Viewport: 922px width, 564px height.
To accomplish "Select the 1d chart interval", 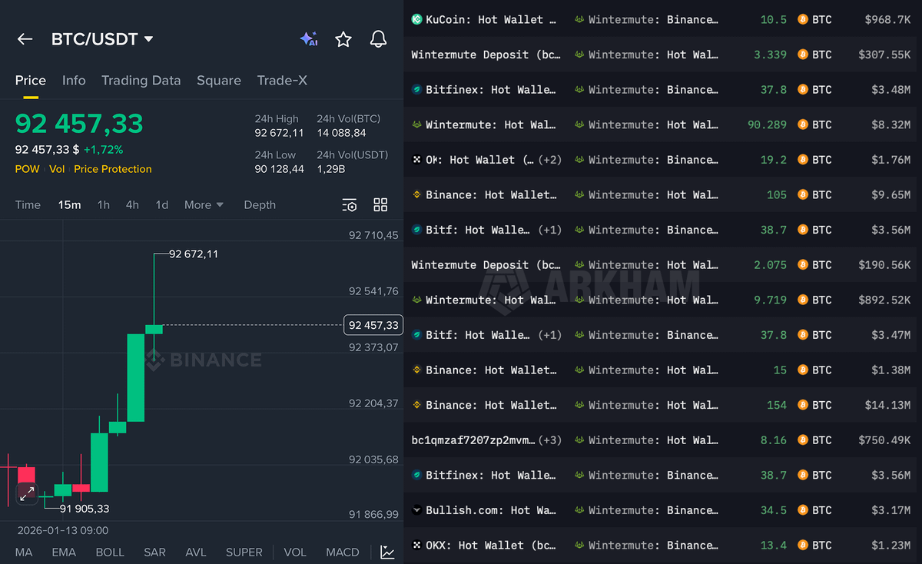I will point(161,205).
